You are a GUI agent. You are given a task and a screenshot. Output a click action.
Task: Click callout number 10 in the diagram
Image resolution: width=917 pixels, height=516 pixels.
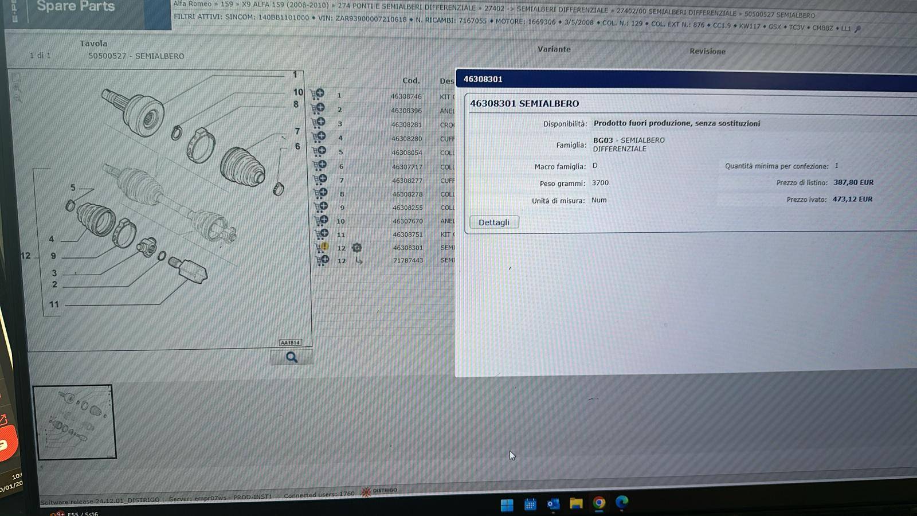point(298,92)
